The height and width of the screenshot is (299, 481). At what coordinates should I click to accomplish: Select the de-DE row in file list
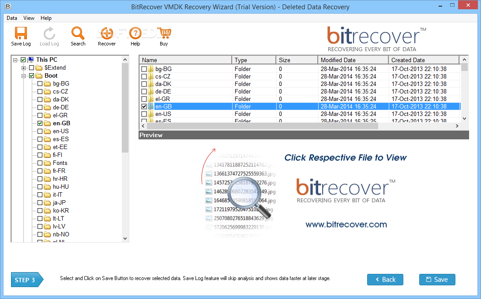click(x=300, y=91)
